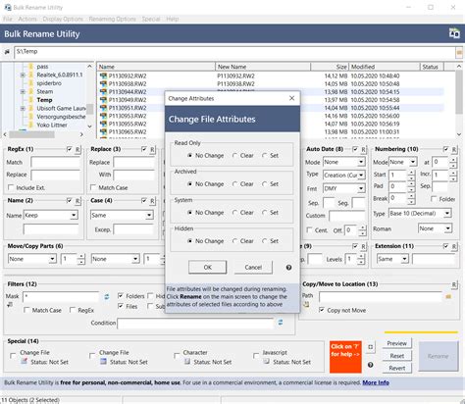Click the Javascript status icon
This screenshot has width=465, height=404.
pyautogui.click(x=267, y=362)
